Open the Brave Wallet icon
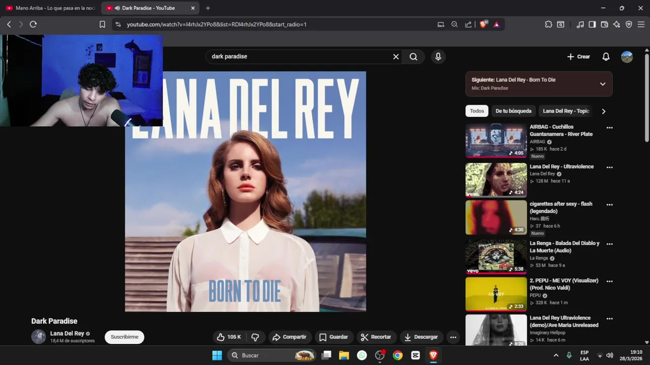The width and height of the screenshot is (650, 365). click(604, 24)
